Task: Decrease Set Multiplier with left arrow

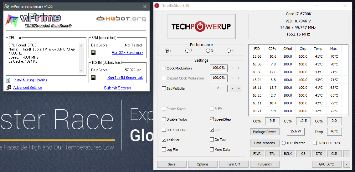Action: 233,88
